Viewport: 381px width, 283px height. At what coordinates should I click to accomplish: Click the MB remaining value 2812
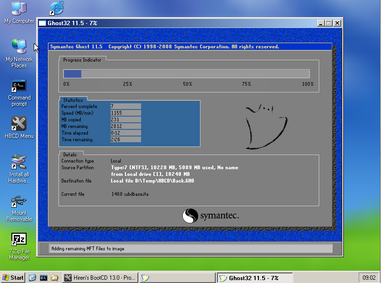pos(125,126)
